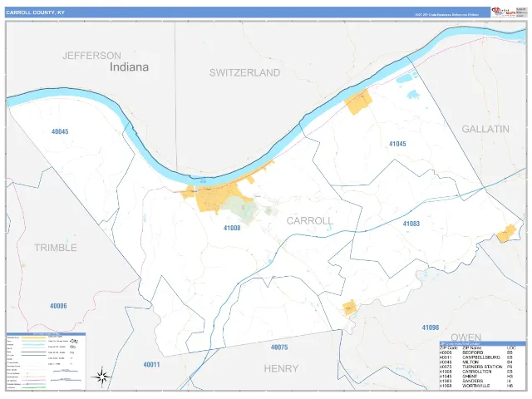
Task: Click BEDFORD in the ZIP index table
Action: tap(473, 352)
